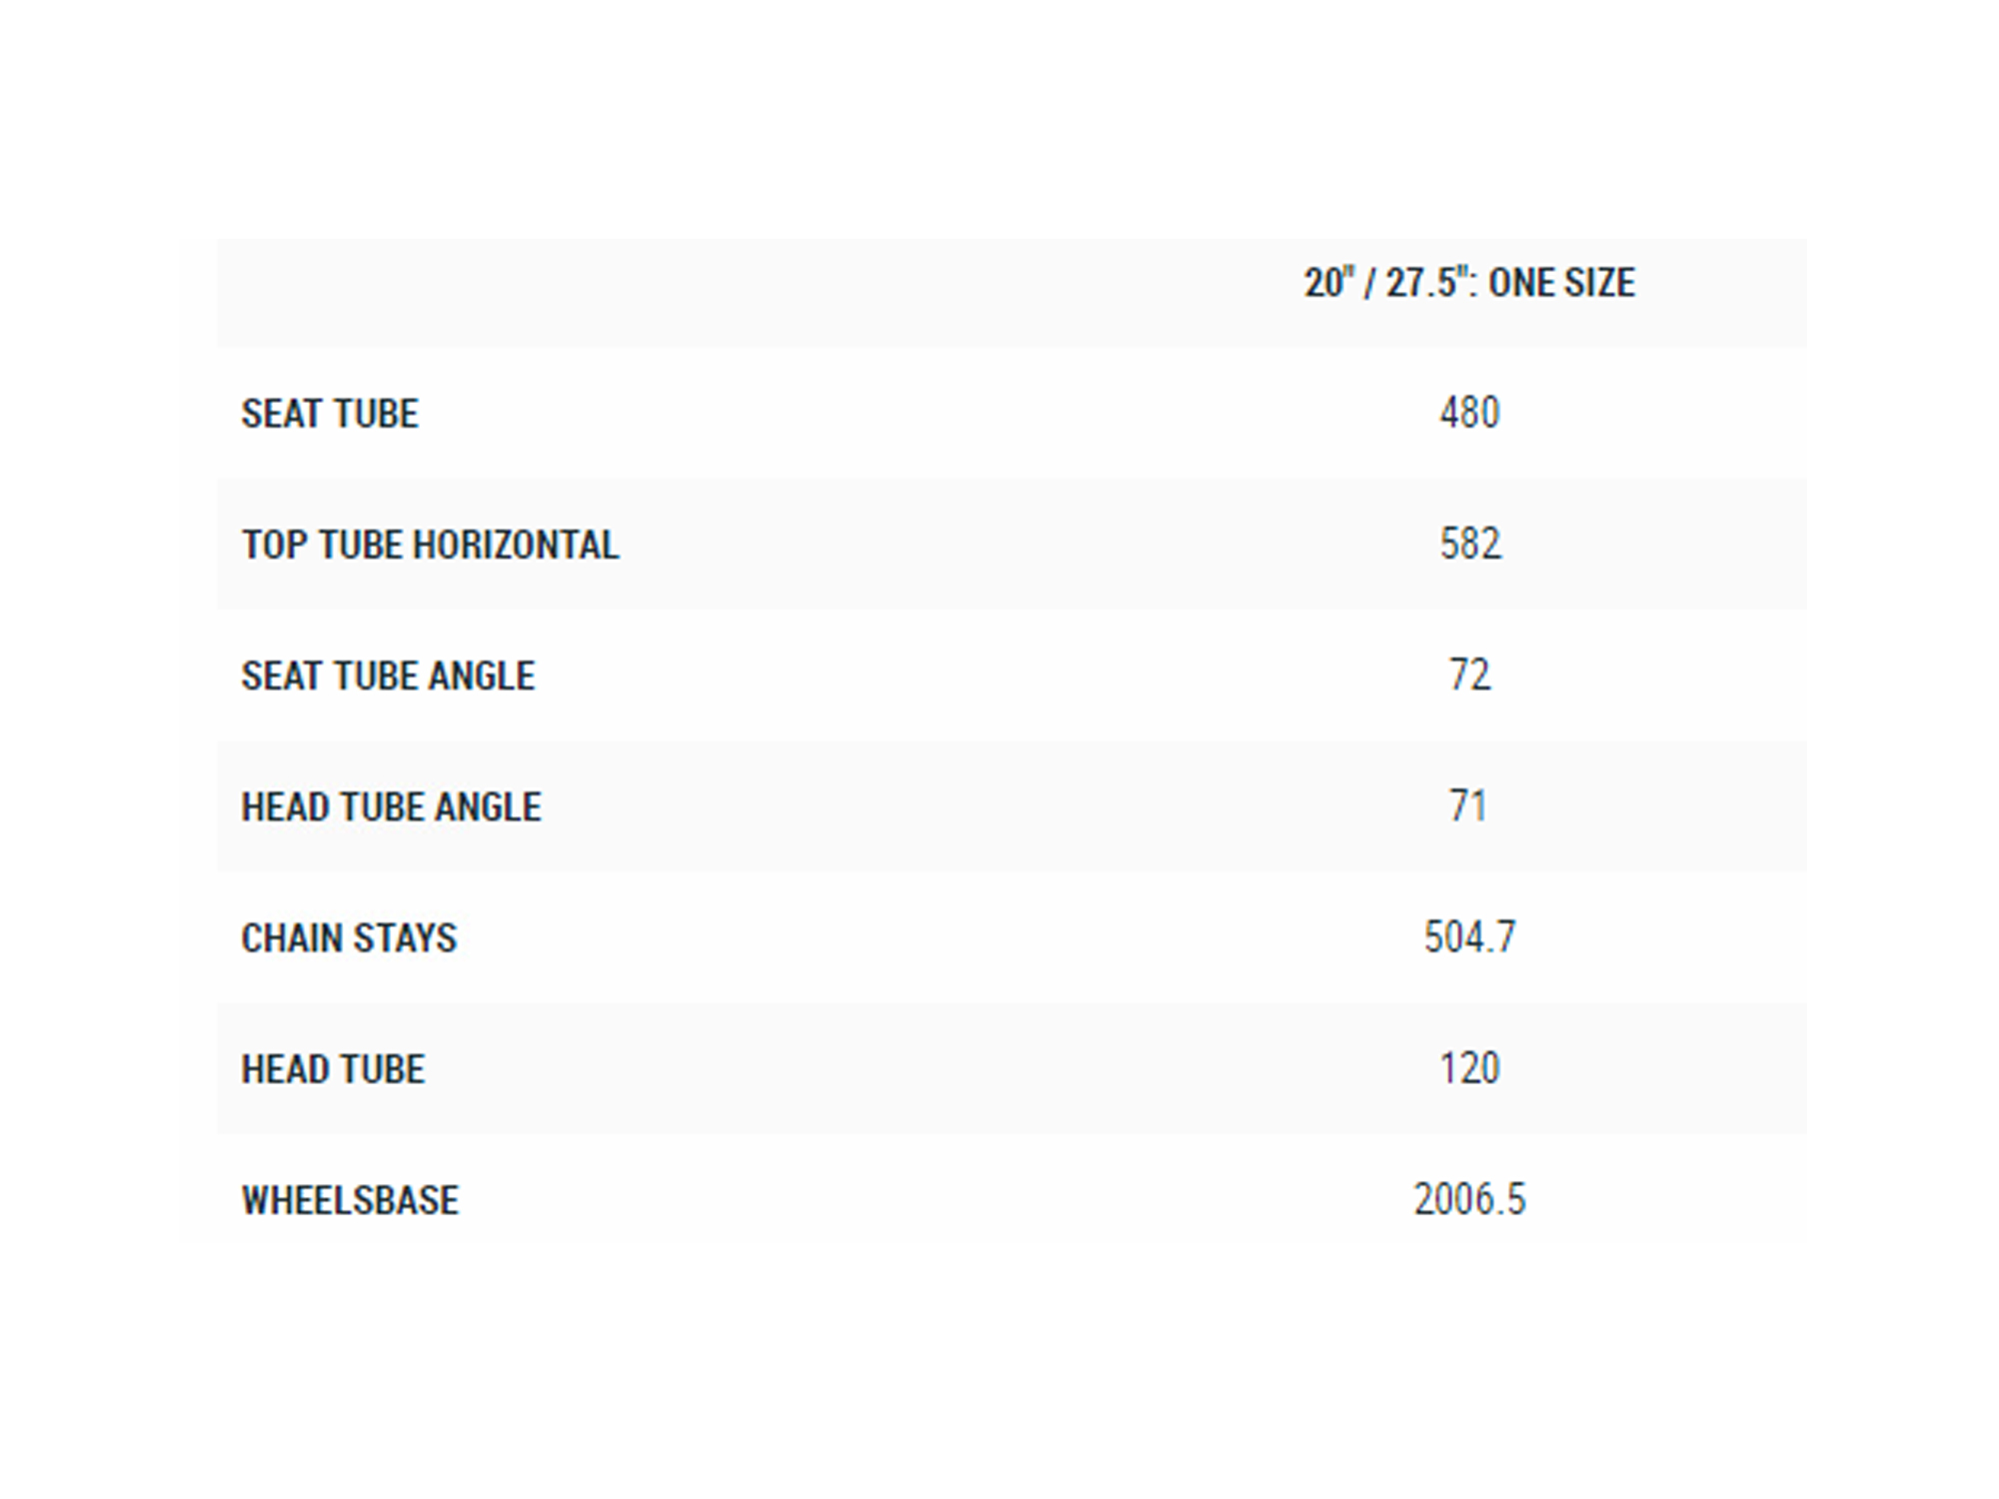1999x1499 pixels.
Task: Click the wheelbase value 2006.5
Action: pyautogui.click(x=1469, y=1199)
